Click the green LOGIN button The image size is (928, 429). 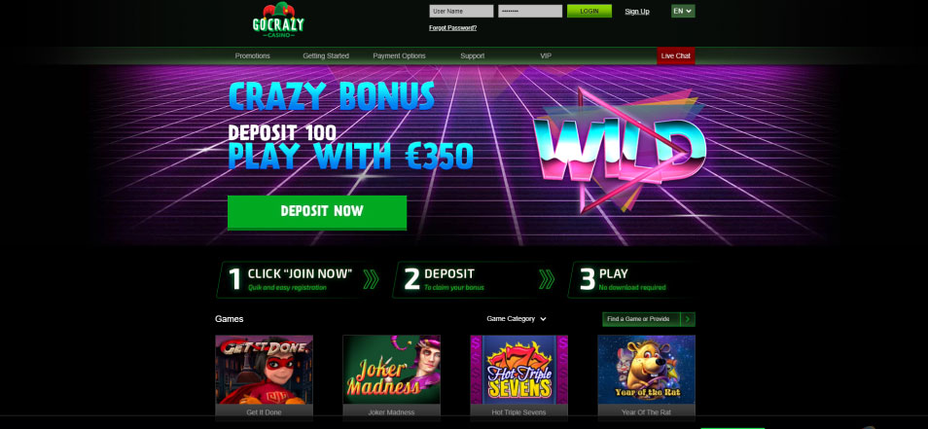pos(589,12)
